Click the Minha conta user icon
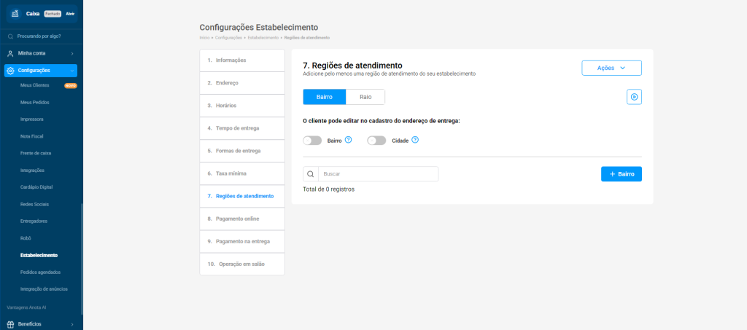Screen dimensions: 747x330 pos(10,53)
